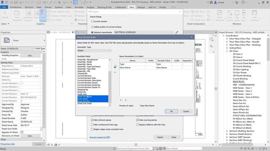Open the Sheet type selector dropdown in Properties

[44, 40]
